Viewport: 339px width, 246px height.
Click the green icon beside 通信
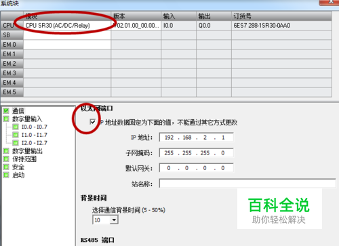coord(6,111)
